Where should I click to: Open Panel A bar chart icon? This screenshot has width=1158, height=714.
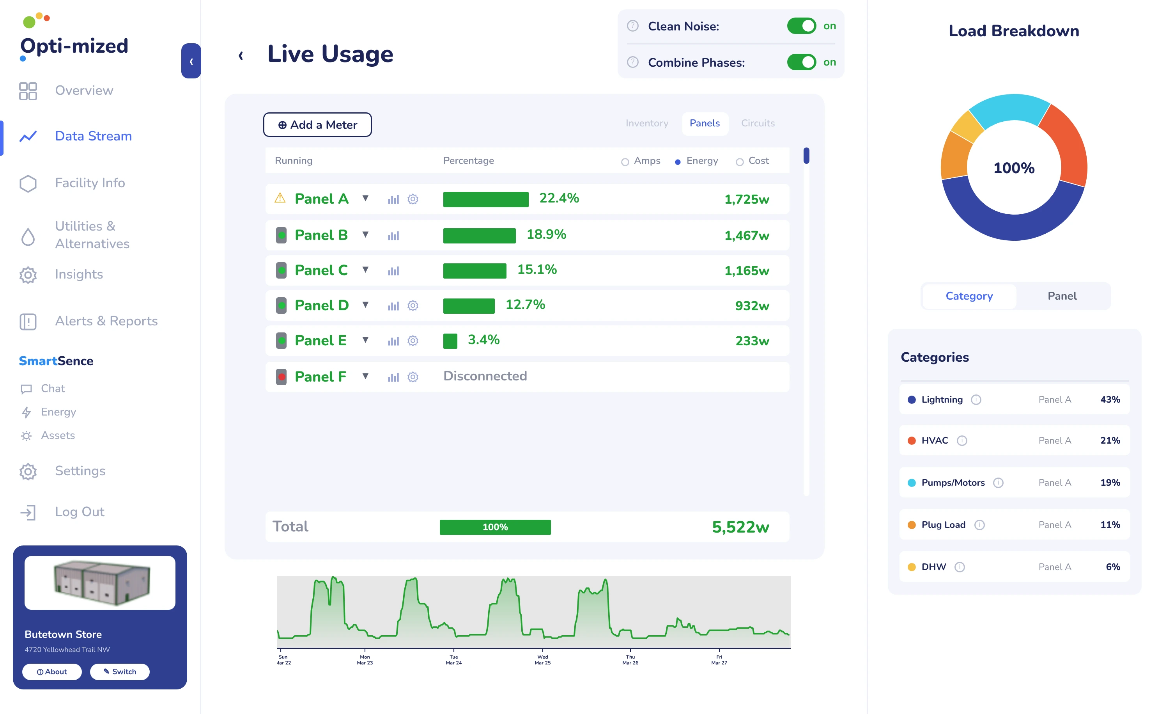pos(393,199)
